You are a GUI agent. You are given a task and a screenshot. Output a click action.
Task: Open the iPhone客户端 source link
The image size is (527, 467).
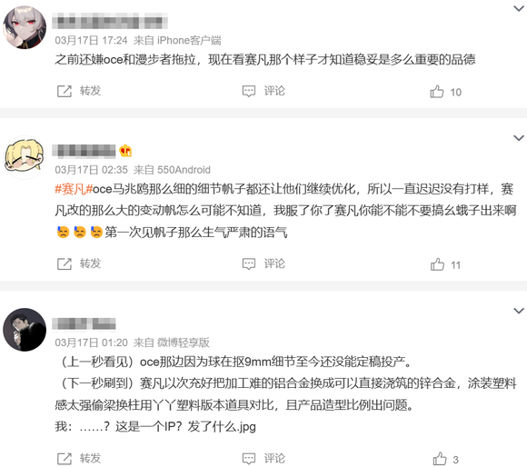[189, 40]
